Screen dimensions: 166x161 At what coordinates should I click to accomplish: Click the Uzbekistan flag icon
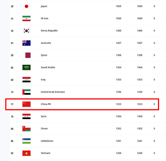pyautogui.click(x=26, y=141)
